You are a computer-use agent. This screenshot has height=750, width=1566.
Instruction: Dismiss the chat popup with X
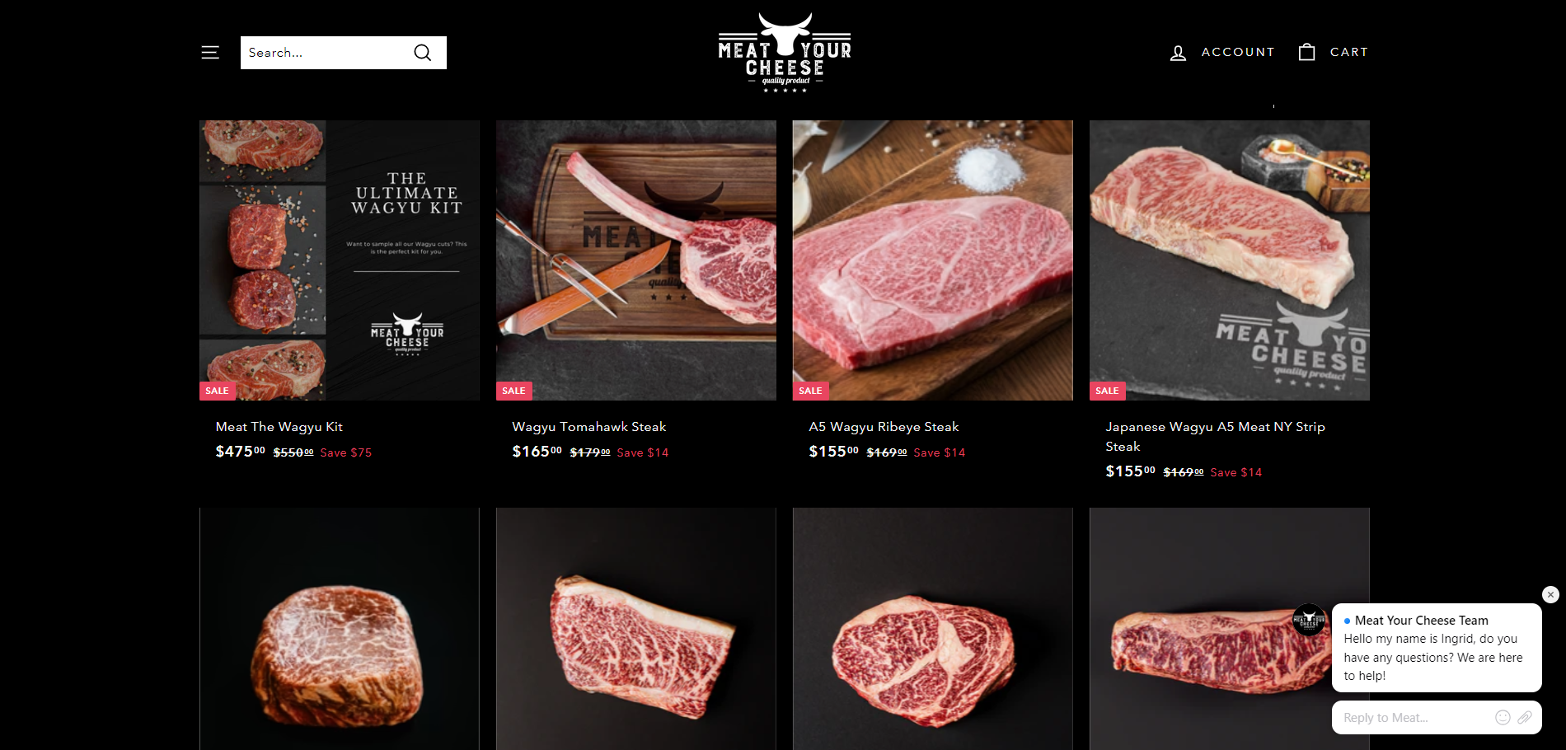tap(1550, 594)
